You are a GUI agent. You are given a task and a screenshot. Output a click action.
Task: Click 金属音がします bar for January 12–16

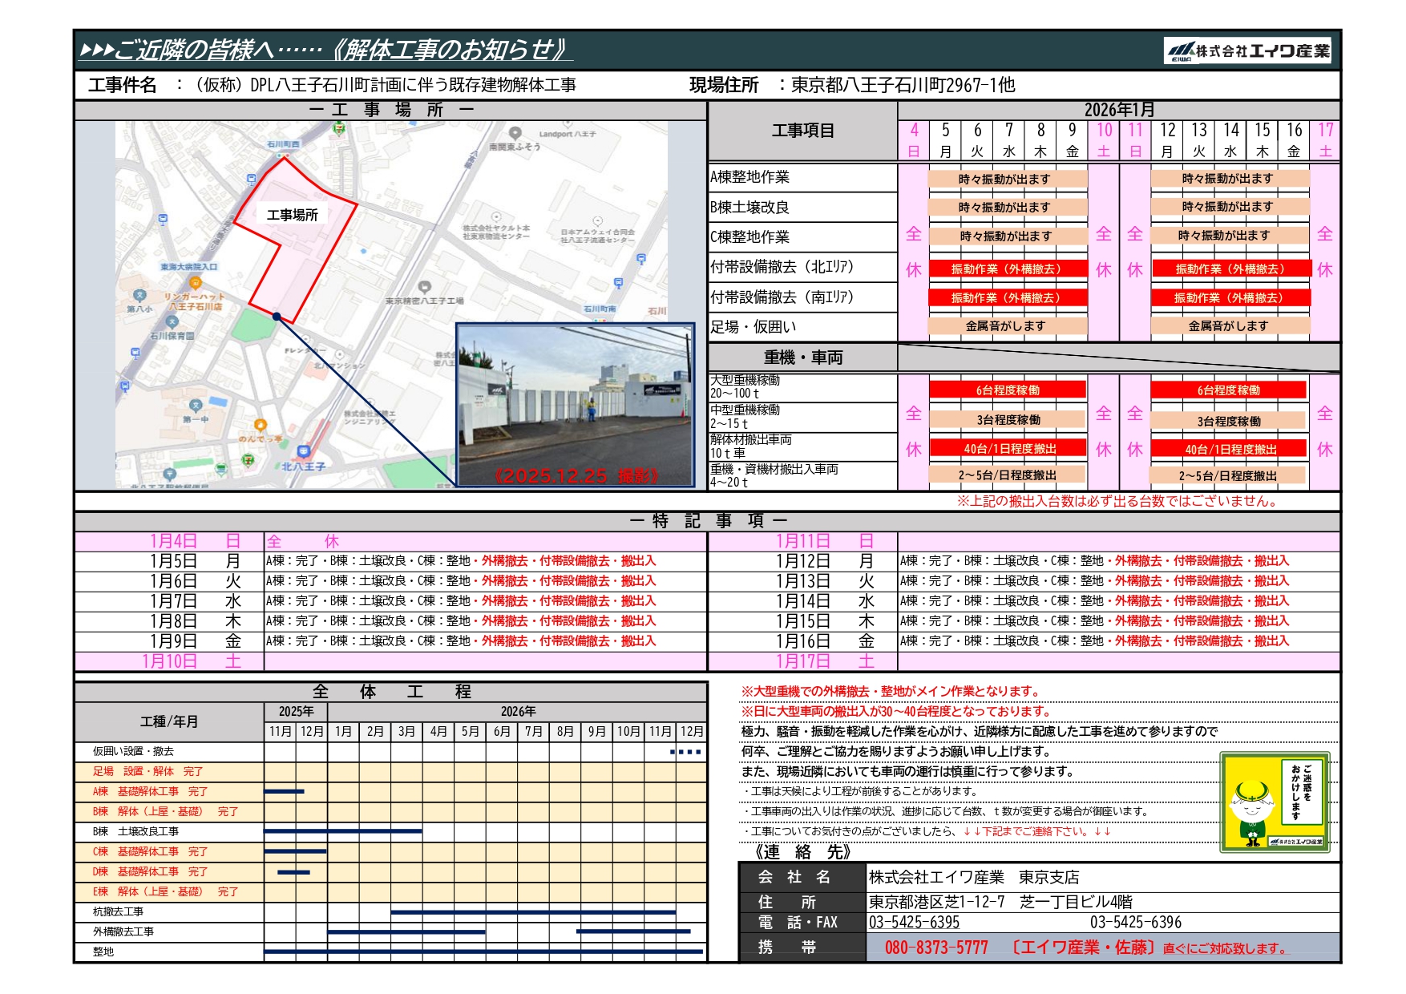(1228, 326)
